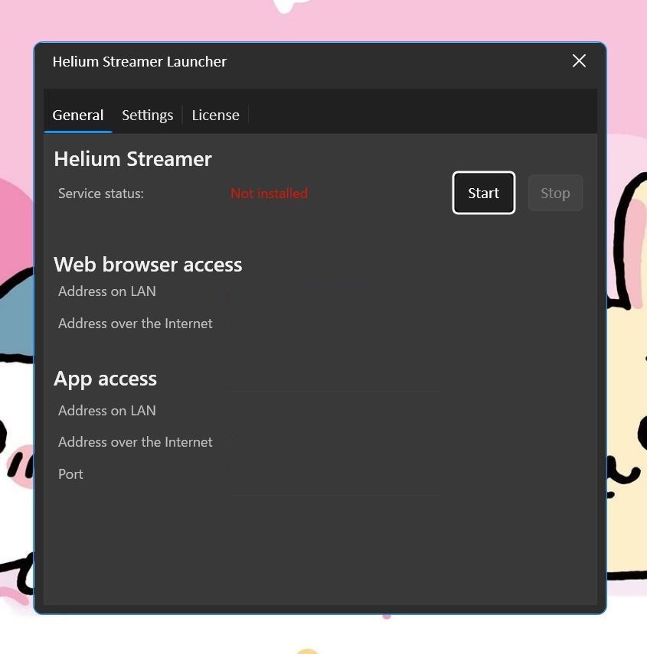Open the Settings tab
This screenshot has width=647, height=654.
[x=147, y=115]
